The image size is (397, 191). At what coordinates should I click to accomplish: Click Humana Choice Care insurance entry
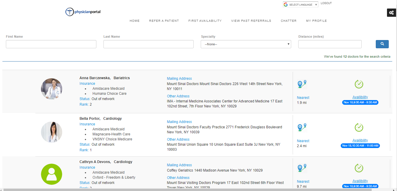click(109, 94)
